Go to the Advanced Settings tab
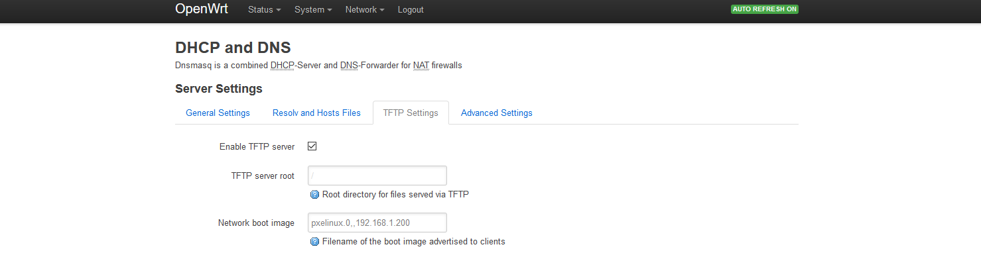981x259 pixels. coord(497,113)
